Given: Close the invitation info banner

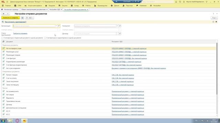Looking at the screenshot, I should pyautogui.click(x=216, y=22).
